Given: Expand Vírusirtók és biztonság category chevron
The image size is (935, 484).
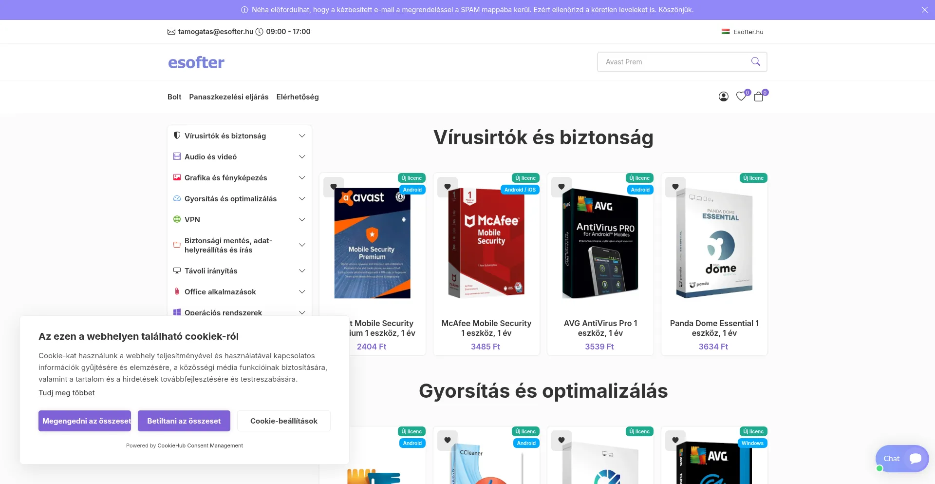Looking at the screenshot, I should pyautogui.click(x=302, y=136).
